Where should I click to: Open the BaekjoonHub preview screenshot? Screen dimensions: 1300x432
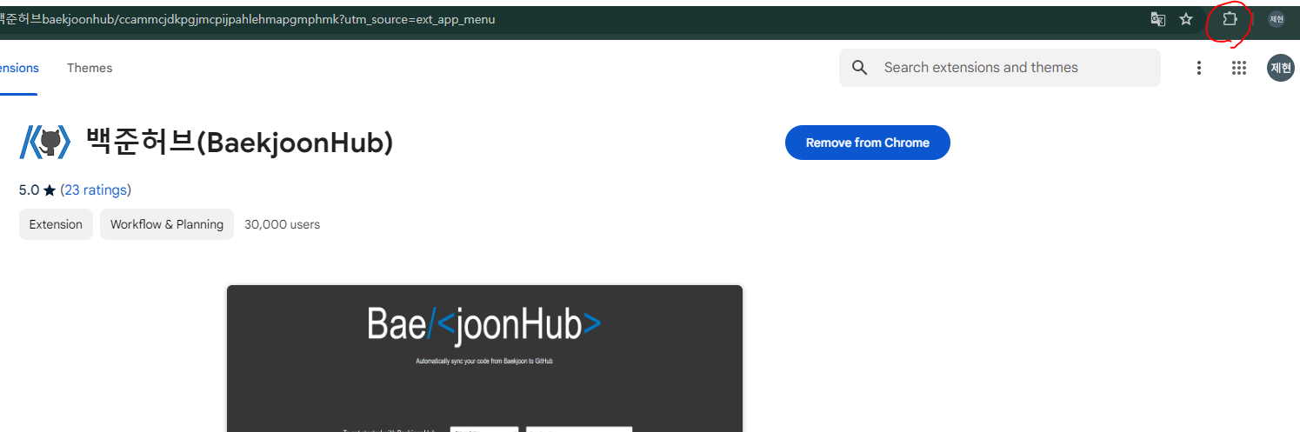[x=484, y=358]
